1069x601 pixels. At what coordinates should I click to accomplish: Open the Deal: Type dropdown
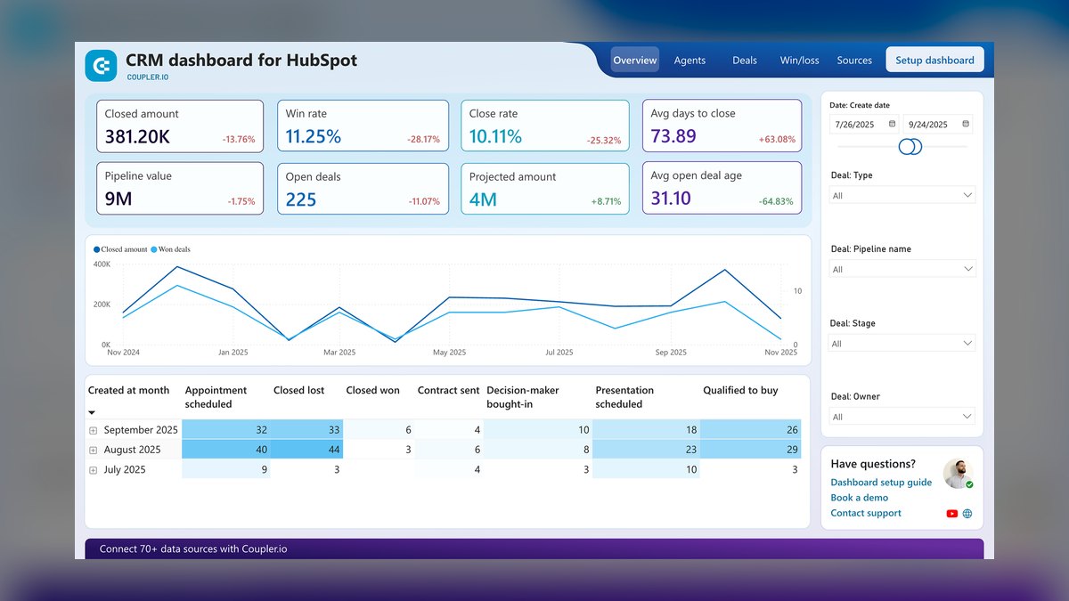902,195
